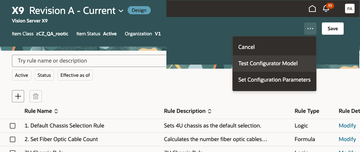Open the Status filter chip
Screen dimensions: 360x152
click(44, 75)
